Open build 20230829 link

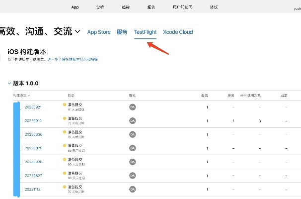[33, 148]
